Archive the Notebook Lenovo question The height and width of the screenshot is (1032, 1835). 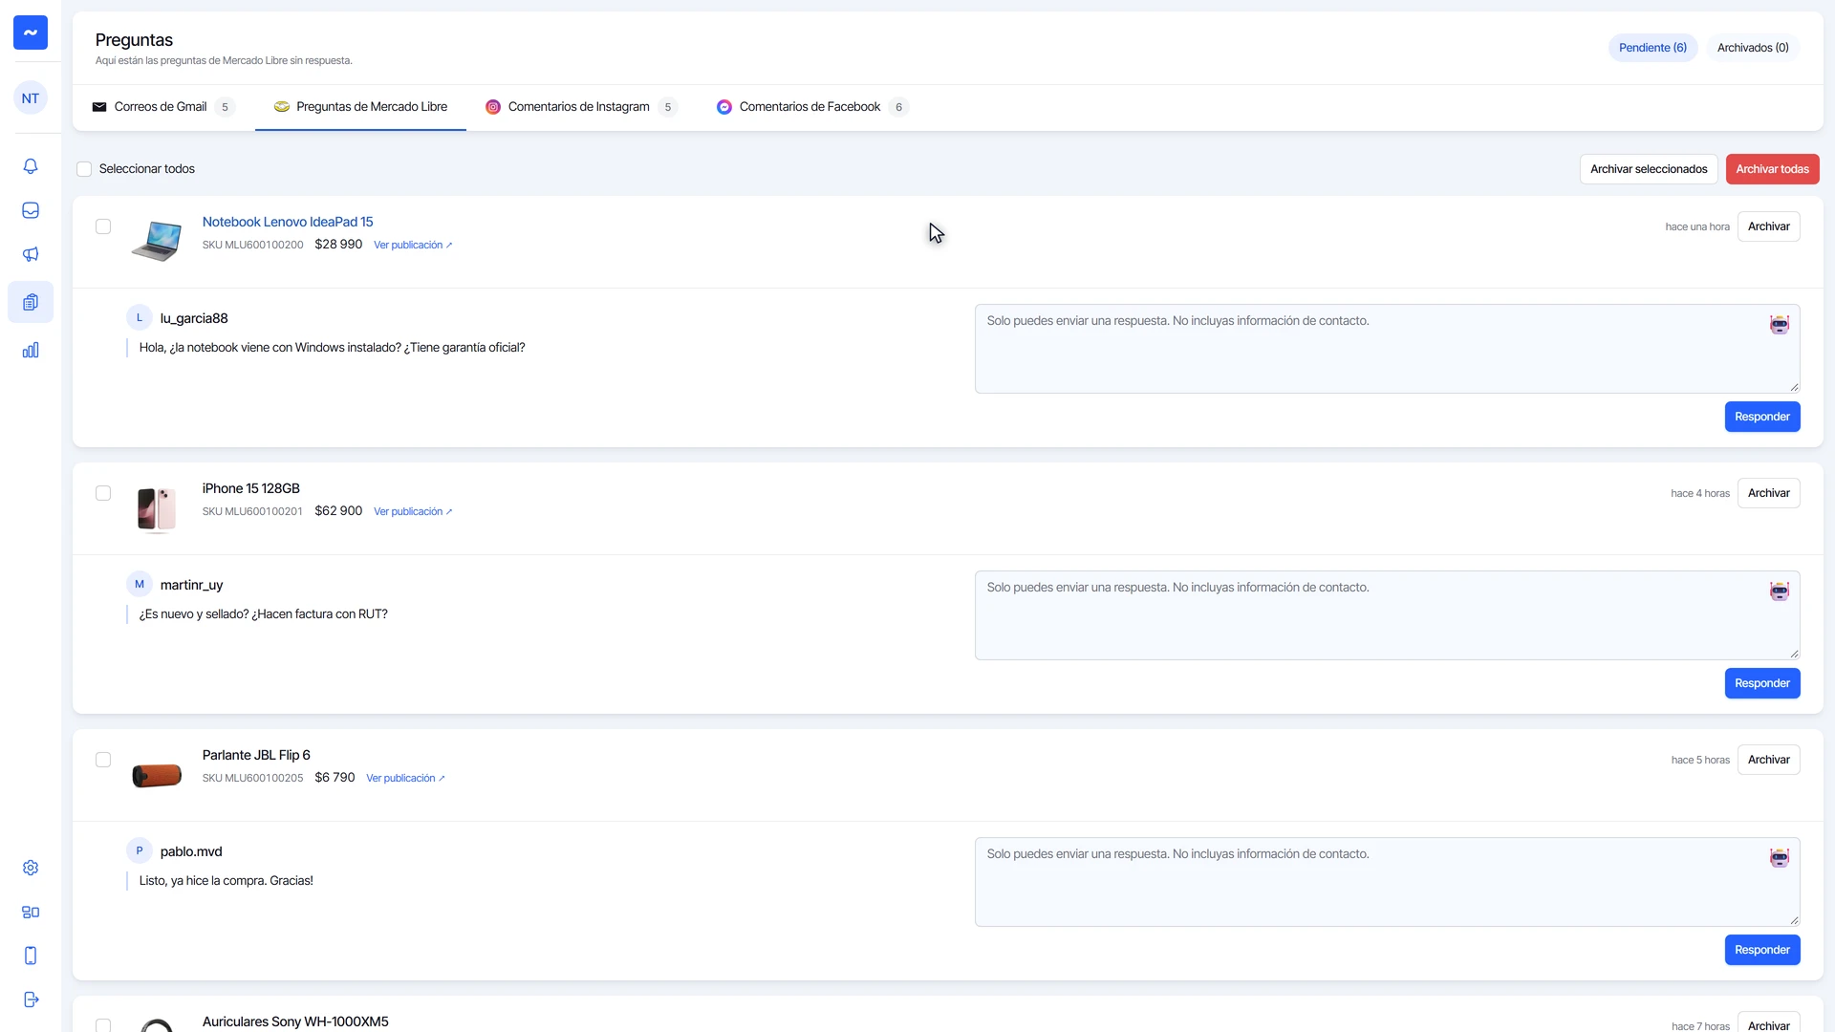[1768, 226]
